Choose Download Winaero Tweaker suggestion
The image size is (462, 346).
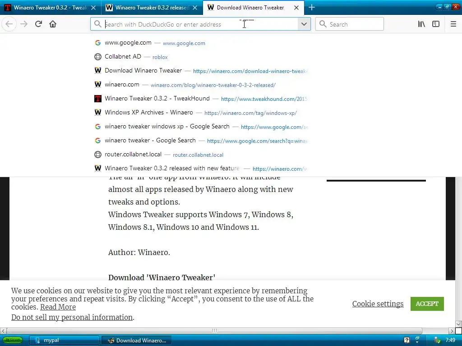[x=200, y=71]
